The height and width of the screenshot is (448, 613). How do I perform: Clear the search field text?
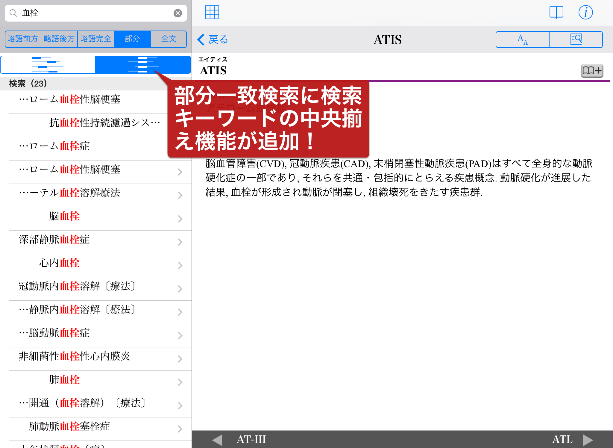point(178,13)
